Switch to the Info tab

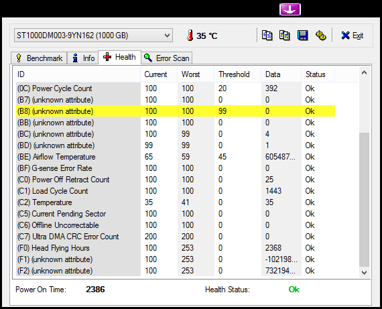83,58
